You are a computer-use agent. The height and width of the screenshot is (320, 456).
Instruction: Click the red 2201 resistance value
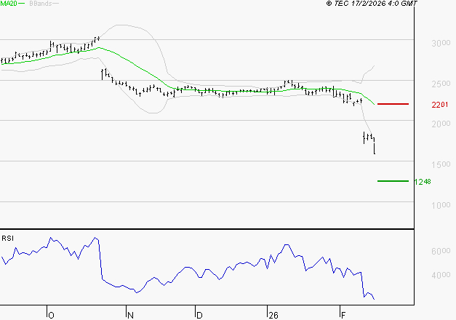click(440, 105)
